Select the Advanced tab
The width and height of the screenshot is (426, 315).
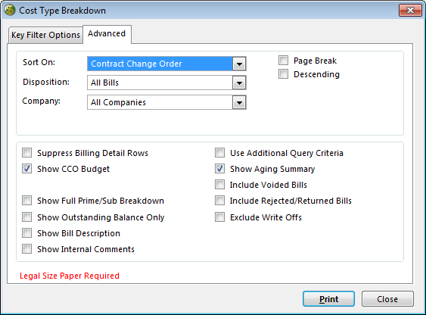click(107, 34)
